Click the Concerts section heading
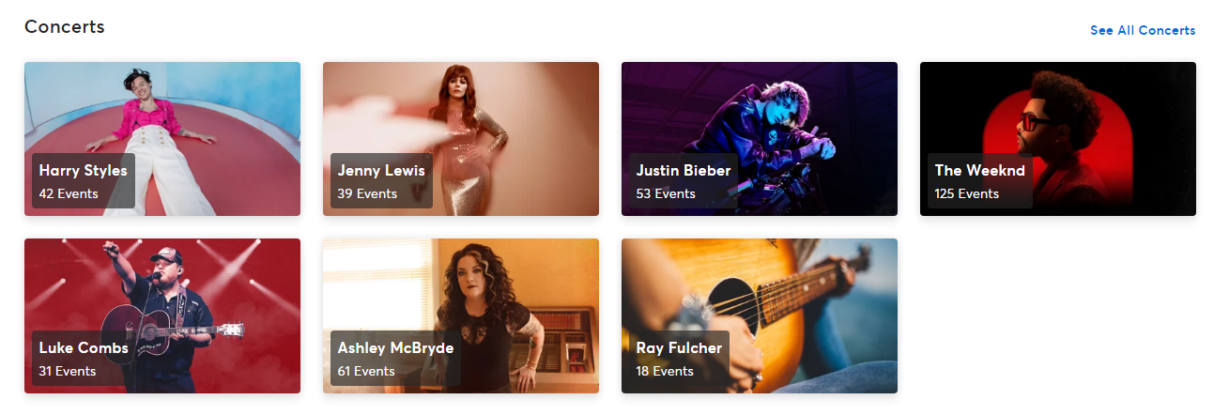This screenshot has width=1214, height=415. coord(65,27)
